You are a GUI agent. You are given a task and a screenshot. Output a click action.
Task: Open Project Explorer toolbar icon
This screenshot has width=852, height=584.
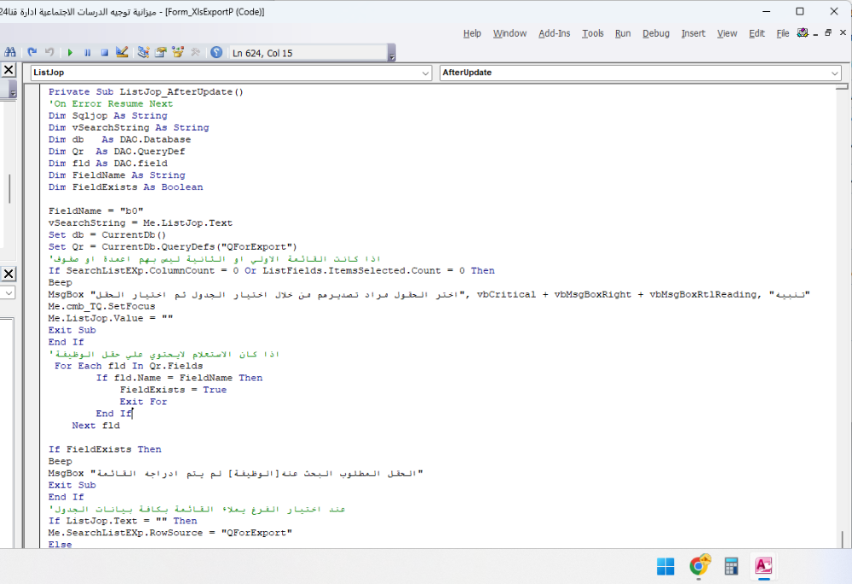click(143, 52)
